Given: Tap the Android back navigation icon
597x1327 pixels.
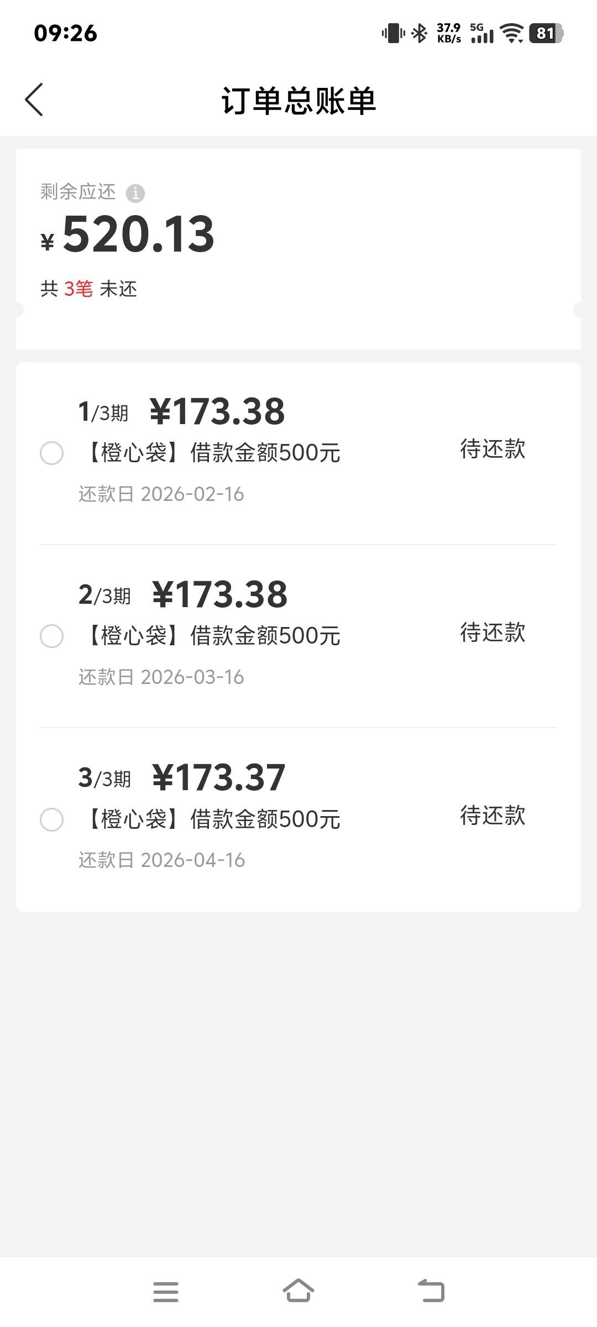Looking at the screenshot, I should (x=431, y=1292).
